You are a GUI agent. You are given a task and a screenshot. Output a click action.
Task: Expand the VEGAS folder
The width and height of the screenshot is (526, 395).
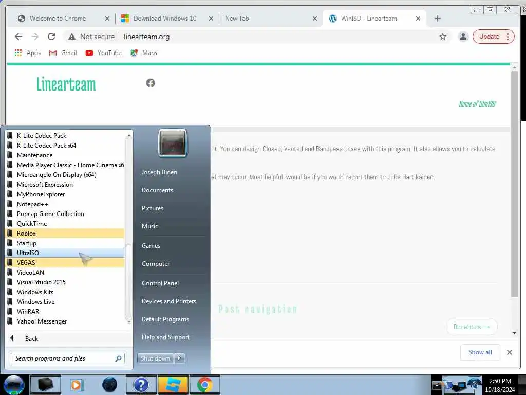point(65,263)
